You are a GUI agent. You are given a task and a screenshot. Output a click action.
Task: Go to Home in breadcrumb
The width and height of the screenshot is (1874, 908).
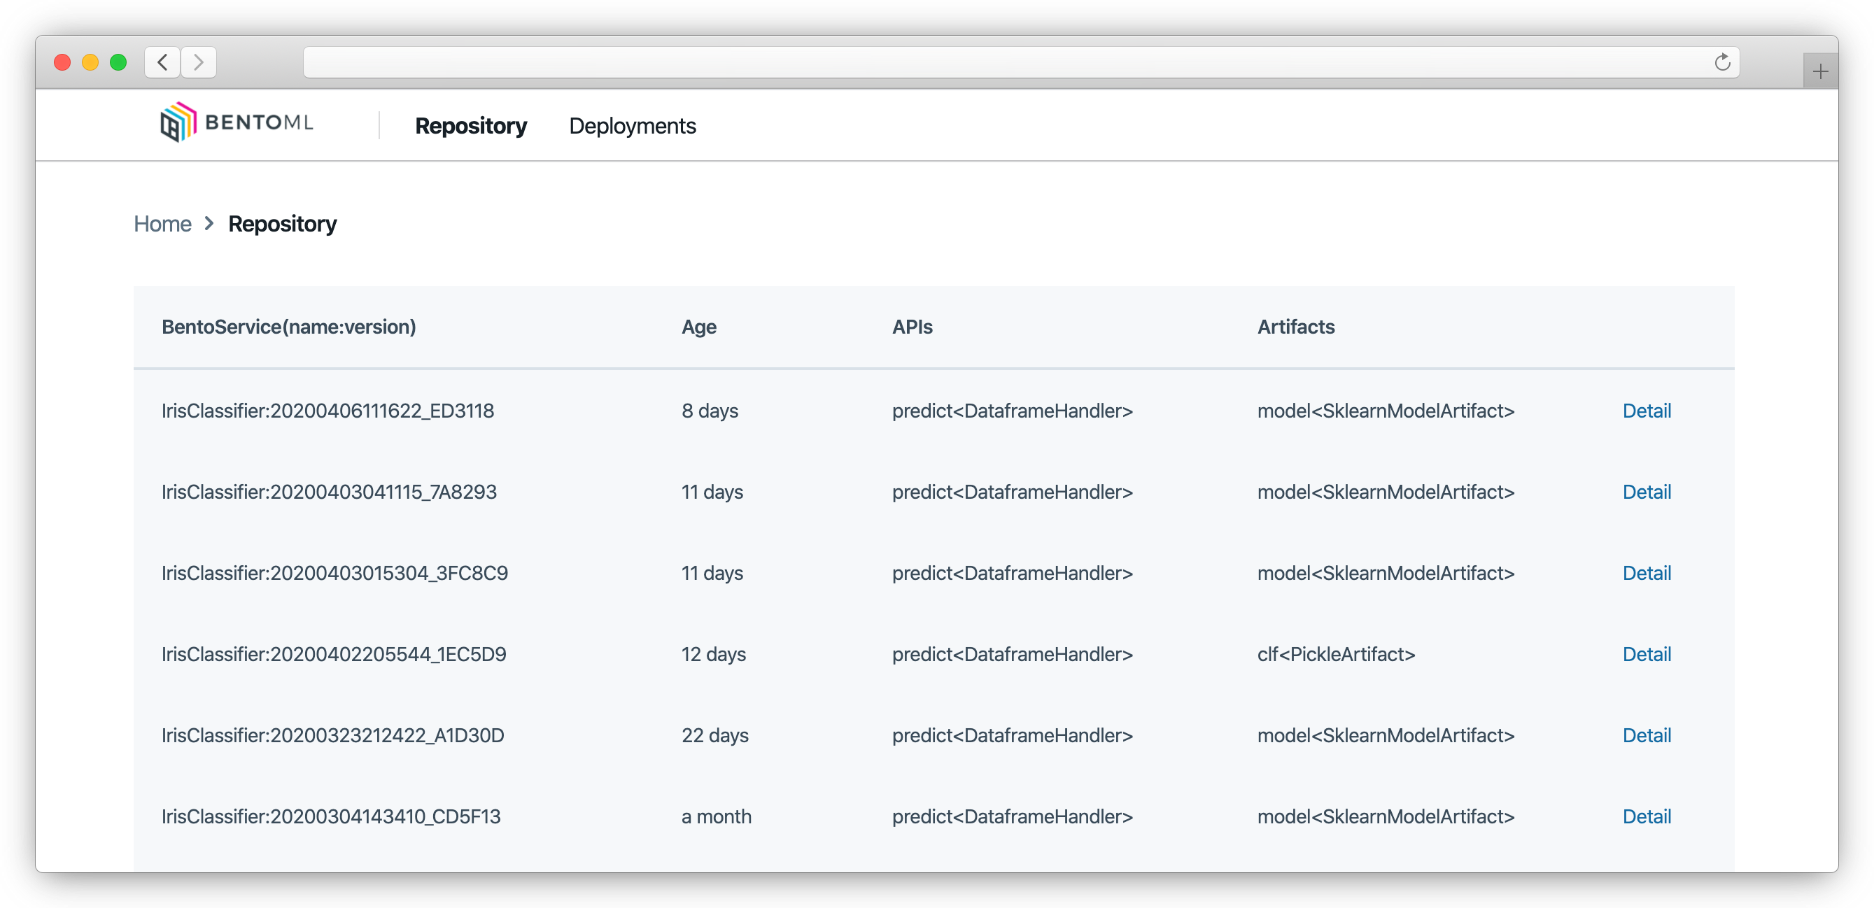pos(162,224)
